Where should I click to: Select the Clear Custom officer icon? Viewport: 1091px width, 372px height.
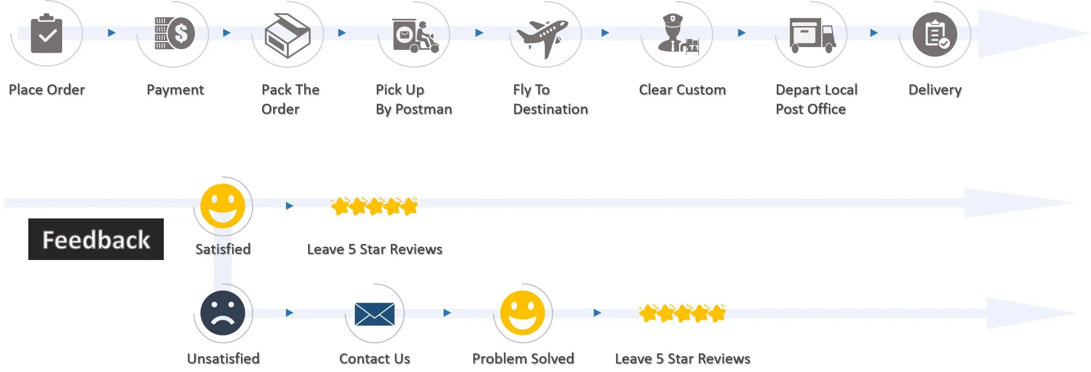point(678,34)
